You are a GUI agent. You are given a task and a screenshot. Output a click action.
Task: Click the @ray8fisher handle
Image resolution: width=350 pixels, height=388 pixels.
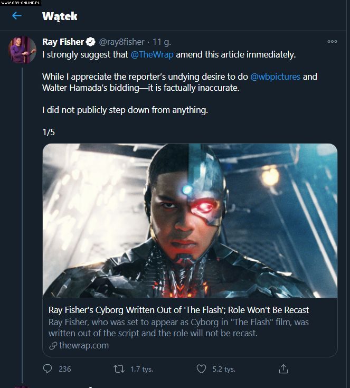pyautogui.click(x=122, y=42)
